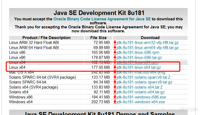Download jdk-8u181-linux-arm32-vfp-hflt.tar.gz
The width and height of the screenshot is (201, 115).
[x=148, y=43]
